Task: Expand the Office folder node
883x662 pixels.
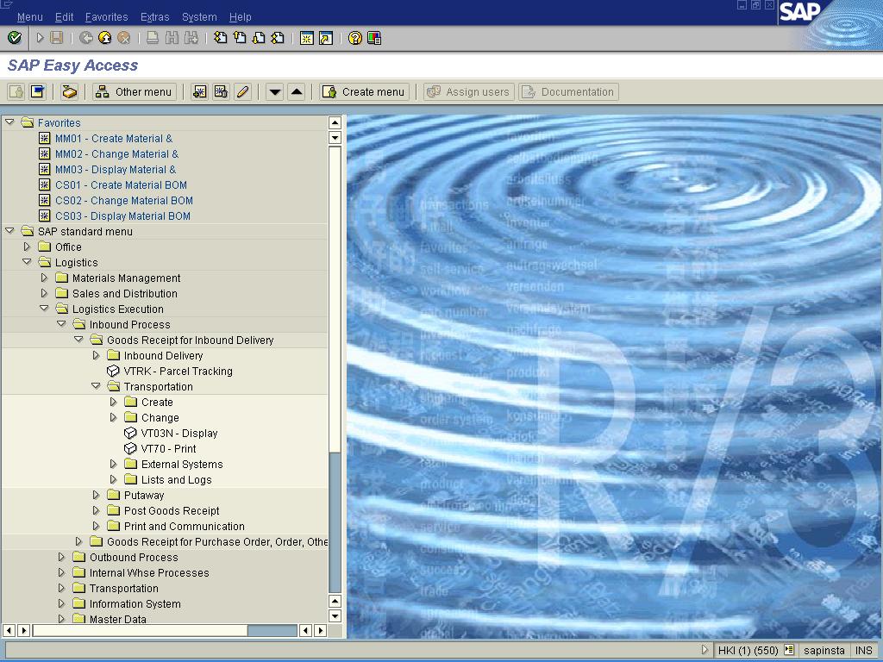Action: [x=27, y=247]
